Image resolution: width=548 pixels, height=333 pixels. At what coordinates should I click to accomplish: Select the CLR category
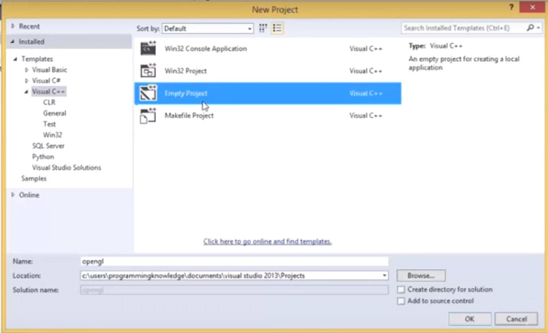coord(49,102)
